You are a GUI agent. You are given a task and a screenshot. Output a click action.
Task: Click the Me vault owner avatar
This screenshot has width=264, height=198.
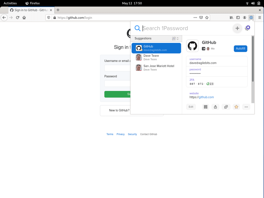tap(208, 49)
